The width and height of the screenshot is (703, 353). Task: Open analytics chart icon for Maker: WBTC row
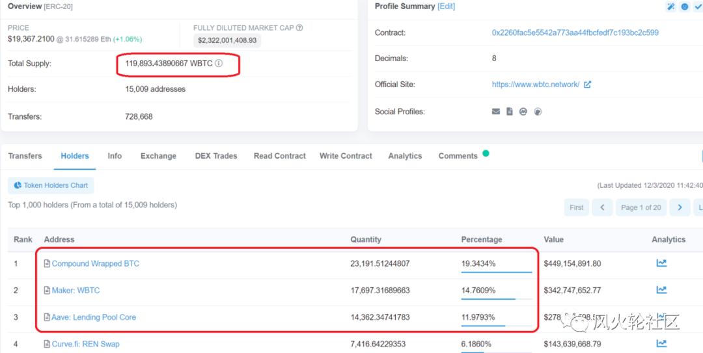(x=661, y=290)
